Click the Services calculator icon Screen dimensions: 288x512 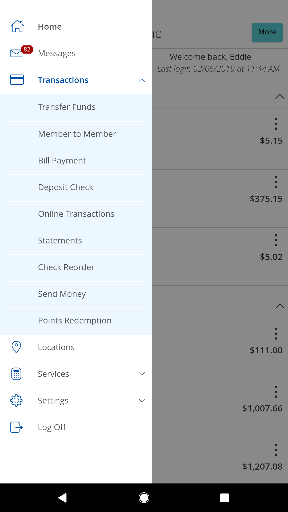click(x=16, y=374)
